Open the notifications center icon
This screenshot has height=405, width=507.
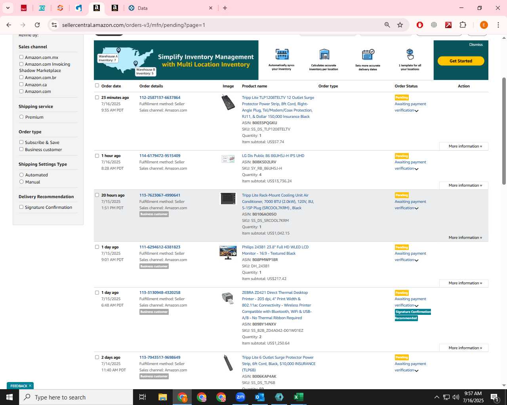[x=494, y=397]
